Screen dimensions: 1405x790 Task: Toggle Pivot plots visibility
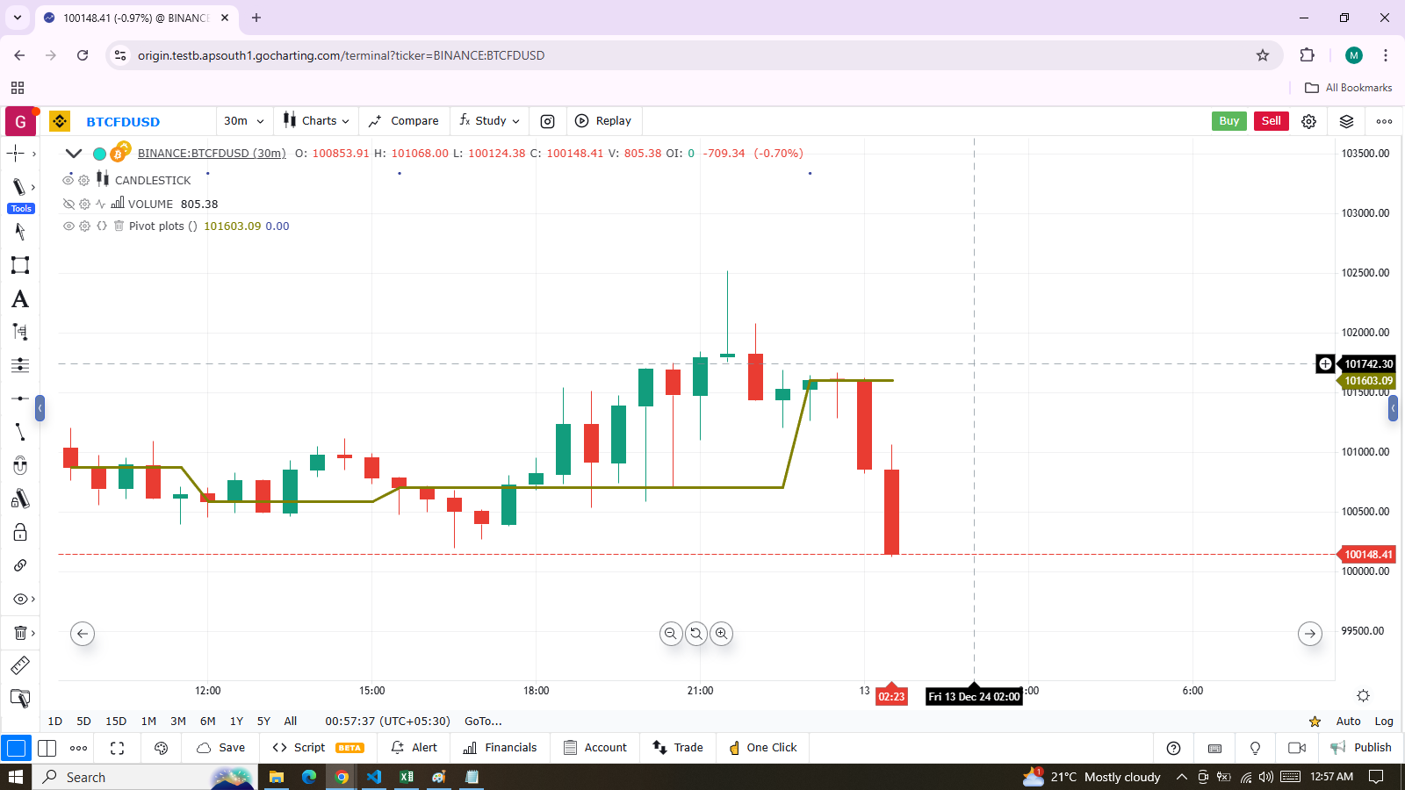[68, 226]
